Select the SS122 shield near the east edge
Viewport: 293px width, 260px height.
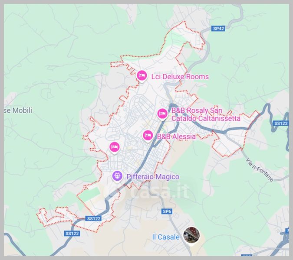click(x=281, y=123)
